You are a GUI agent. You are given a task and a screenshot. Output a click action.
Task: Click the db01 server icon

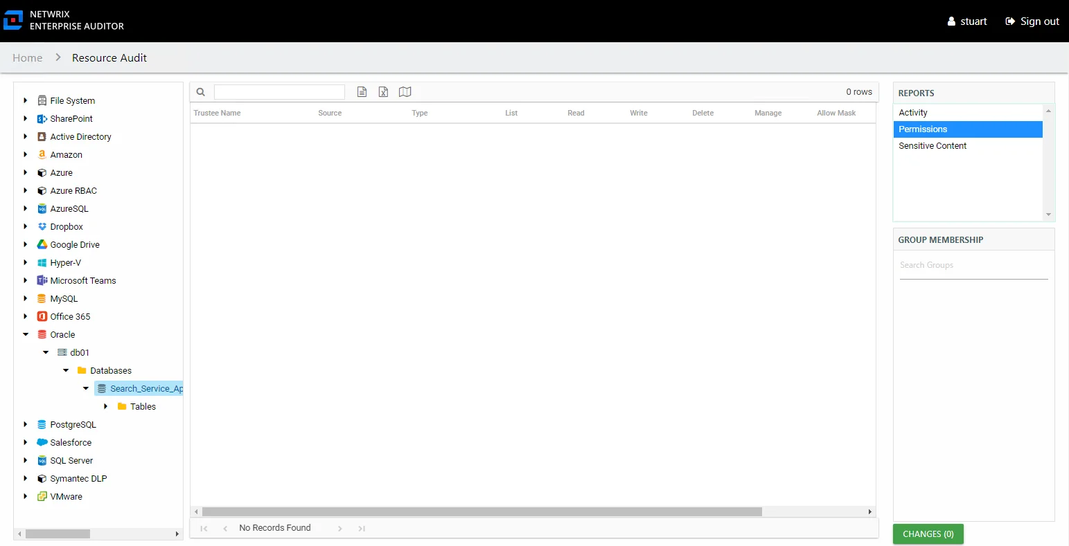pos(62,352)
